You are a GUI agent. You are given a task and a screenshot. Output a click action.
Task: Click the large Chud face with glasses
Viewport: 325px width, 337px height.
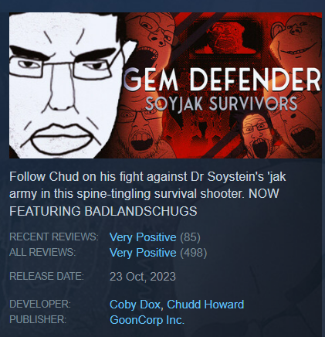click(x=64, y=85)
